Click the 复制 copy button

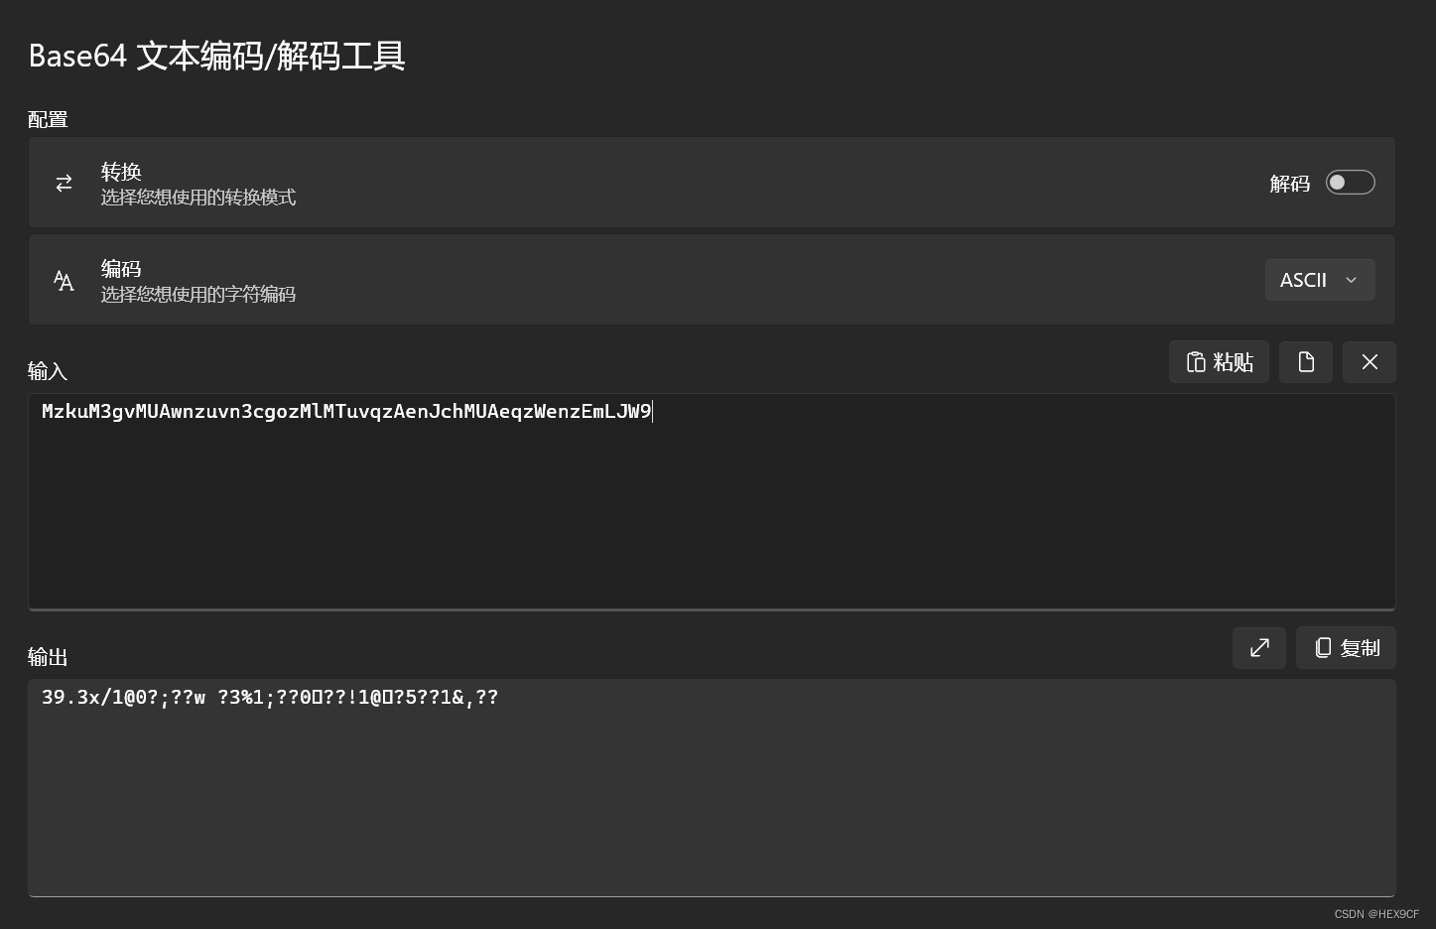tap(1346, 647)
